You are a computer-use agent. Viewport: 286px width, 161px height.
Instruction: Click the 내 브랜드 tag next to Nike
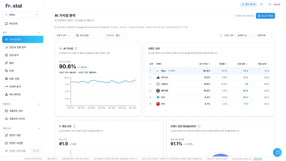pyautogui.click(x=171, y=71)
